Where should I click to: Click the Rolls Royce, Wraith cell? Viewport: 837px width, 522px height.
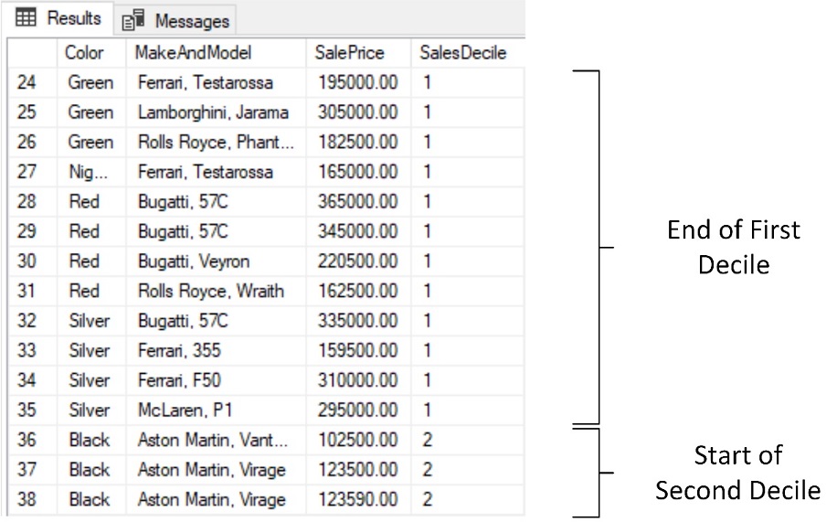pos(211,292)
